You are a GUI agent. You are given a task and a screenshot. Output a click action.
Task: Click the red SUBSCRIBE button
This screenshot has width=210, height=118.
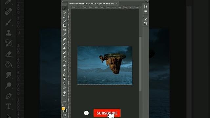[x=107, y=113]
